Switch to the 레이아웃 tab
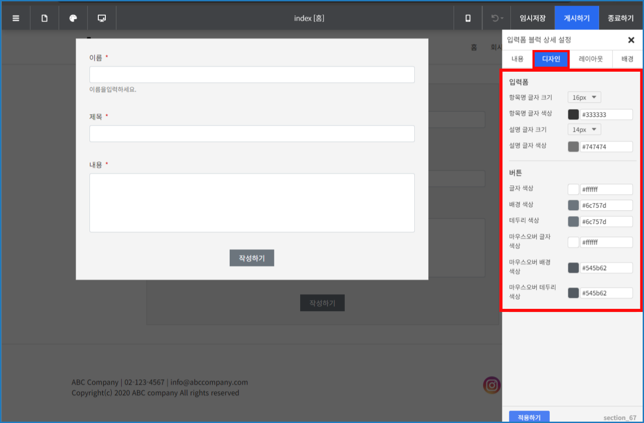The height and width of the screenshot is (423, 644). (x=591, y=59)
